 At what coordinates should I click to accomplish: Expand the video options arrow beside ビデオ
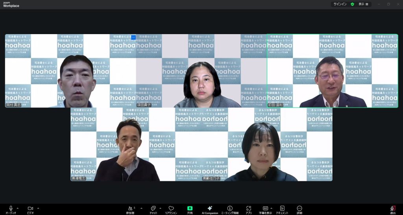point(38,208)
